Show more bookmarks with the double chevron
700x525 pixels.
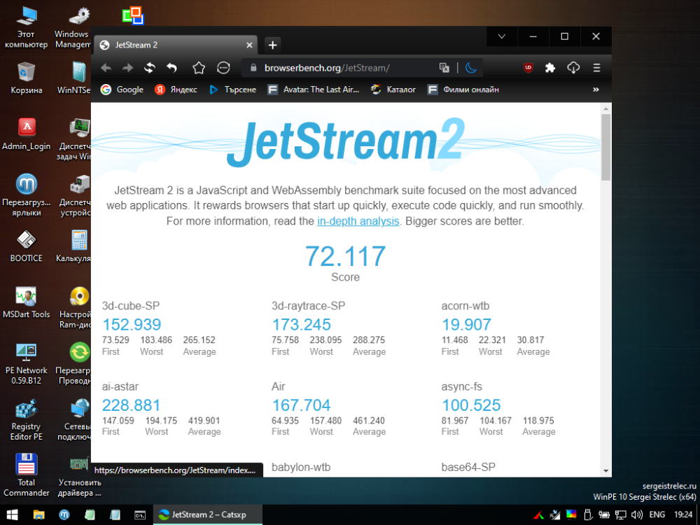click(596, 90)
